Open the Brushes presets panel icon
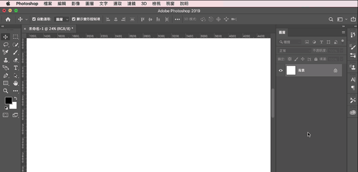 pos(353,55)
